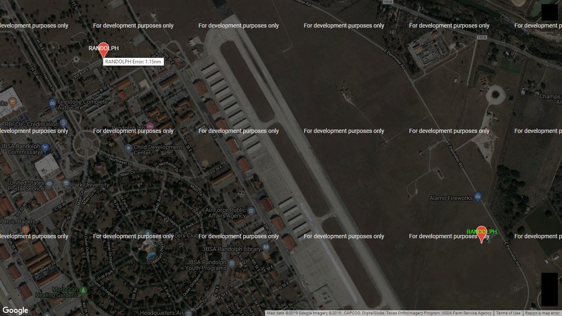Select the red marker with green RANDOLPH label
Viewport: 562px width, 316px height.
coord(481,233)
